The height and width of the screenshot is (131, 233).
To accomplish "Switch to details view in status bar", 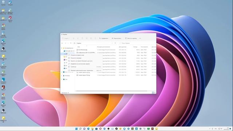I will 153,92.
